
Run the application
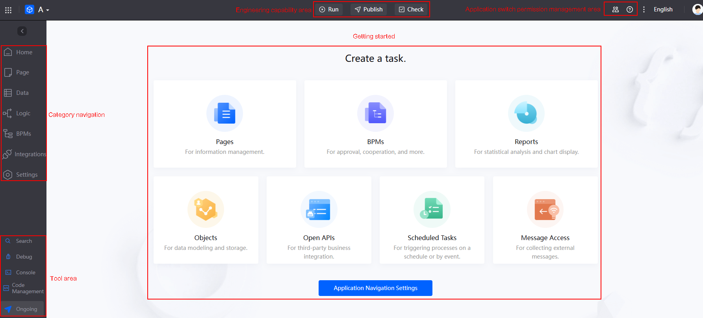point(329,9)
